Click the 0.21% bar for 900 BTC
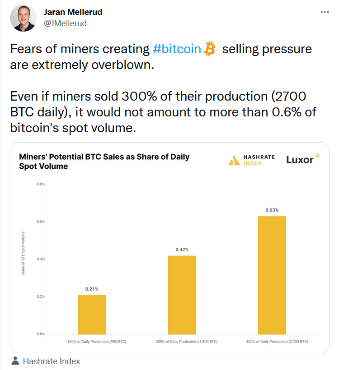The height and width of the screenshot is (370, 339). click(x=92, y=314)
